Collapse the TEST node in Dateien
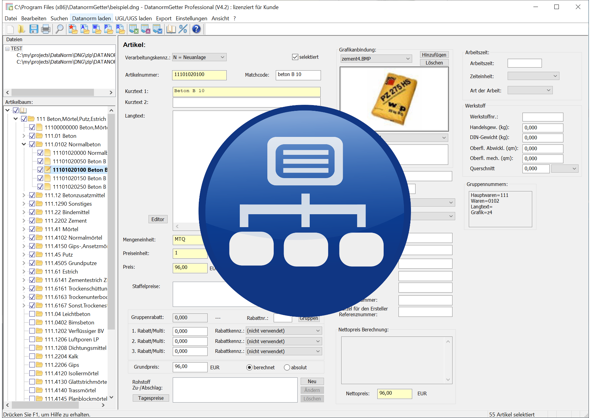594x418 pixels. click(7, 49)
